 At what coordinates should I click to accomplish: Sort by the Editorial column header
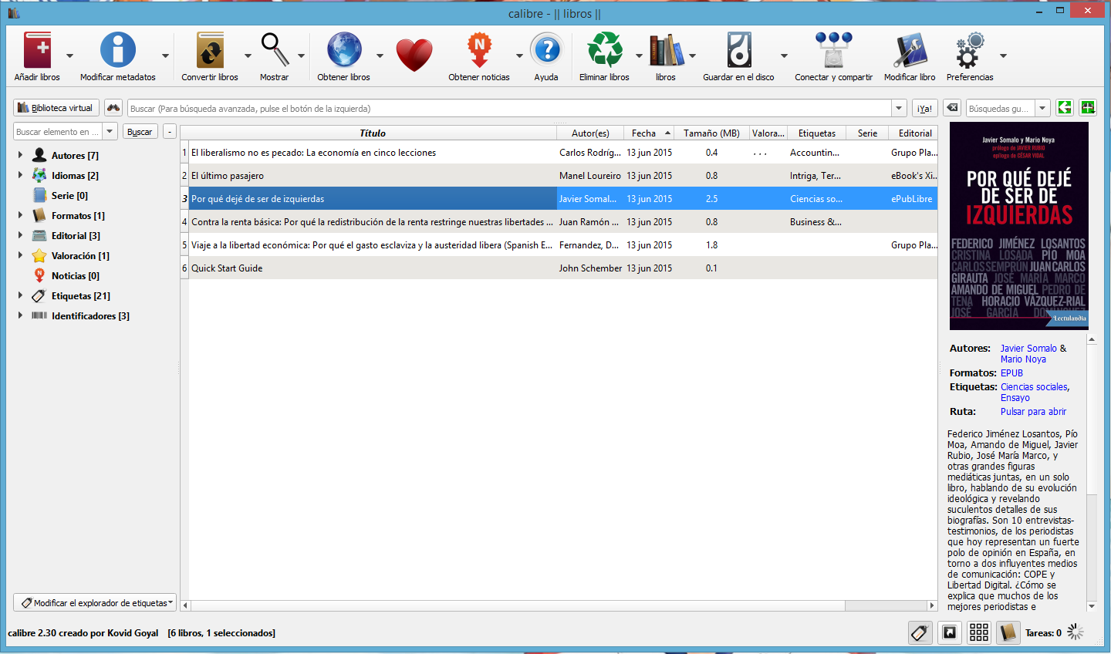915,133
